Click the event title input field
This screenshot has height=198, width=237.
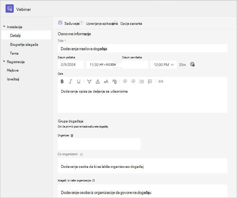[x=142, y=48]
